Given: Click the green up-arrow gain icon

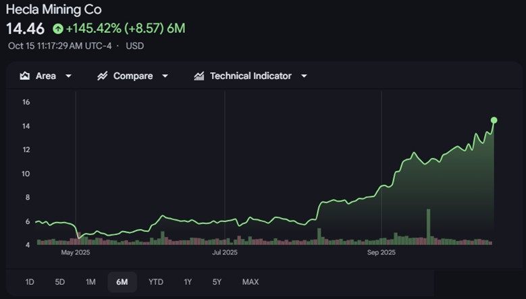Looking at the screenshot, I should [x=58, y=29].
